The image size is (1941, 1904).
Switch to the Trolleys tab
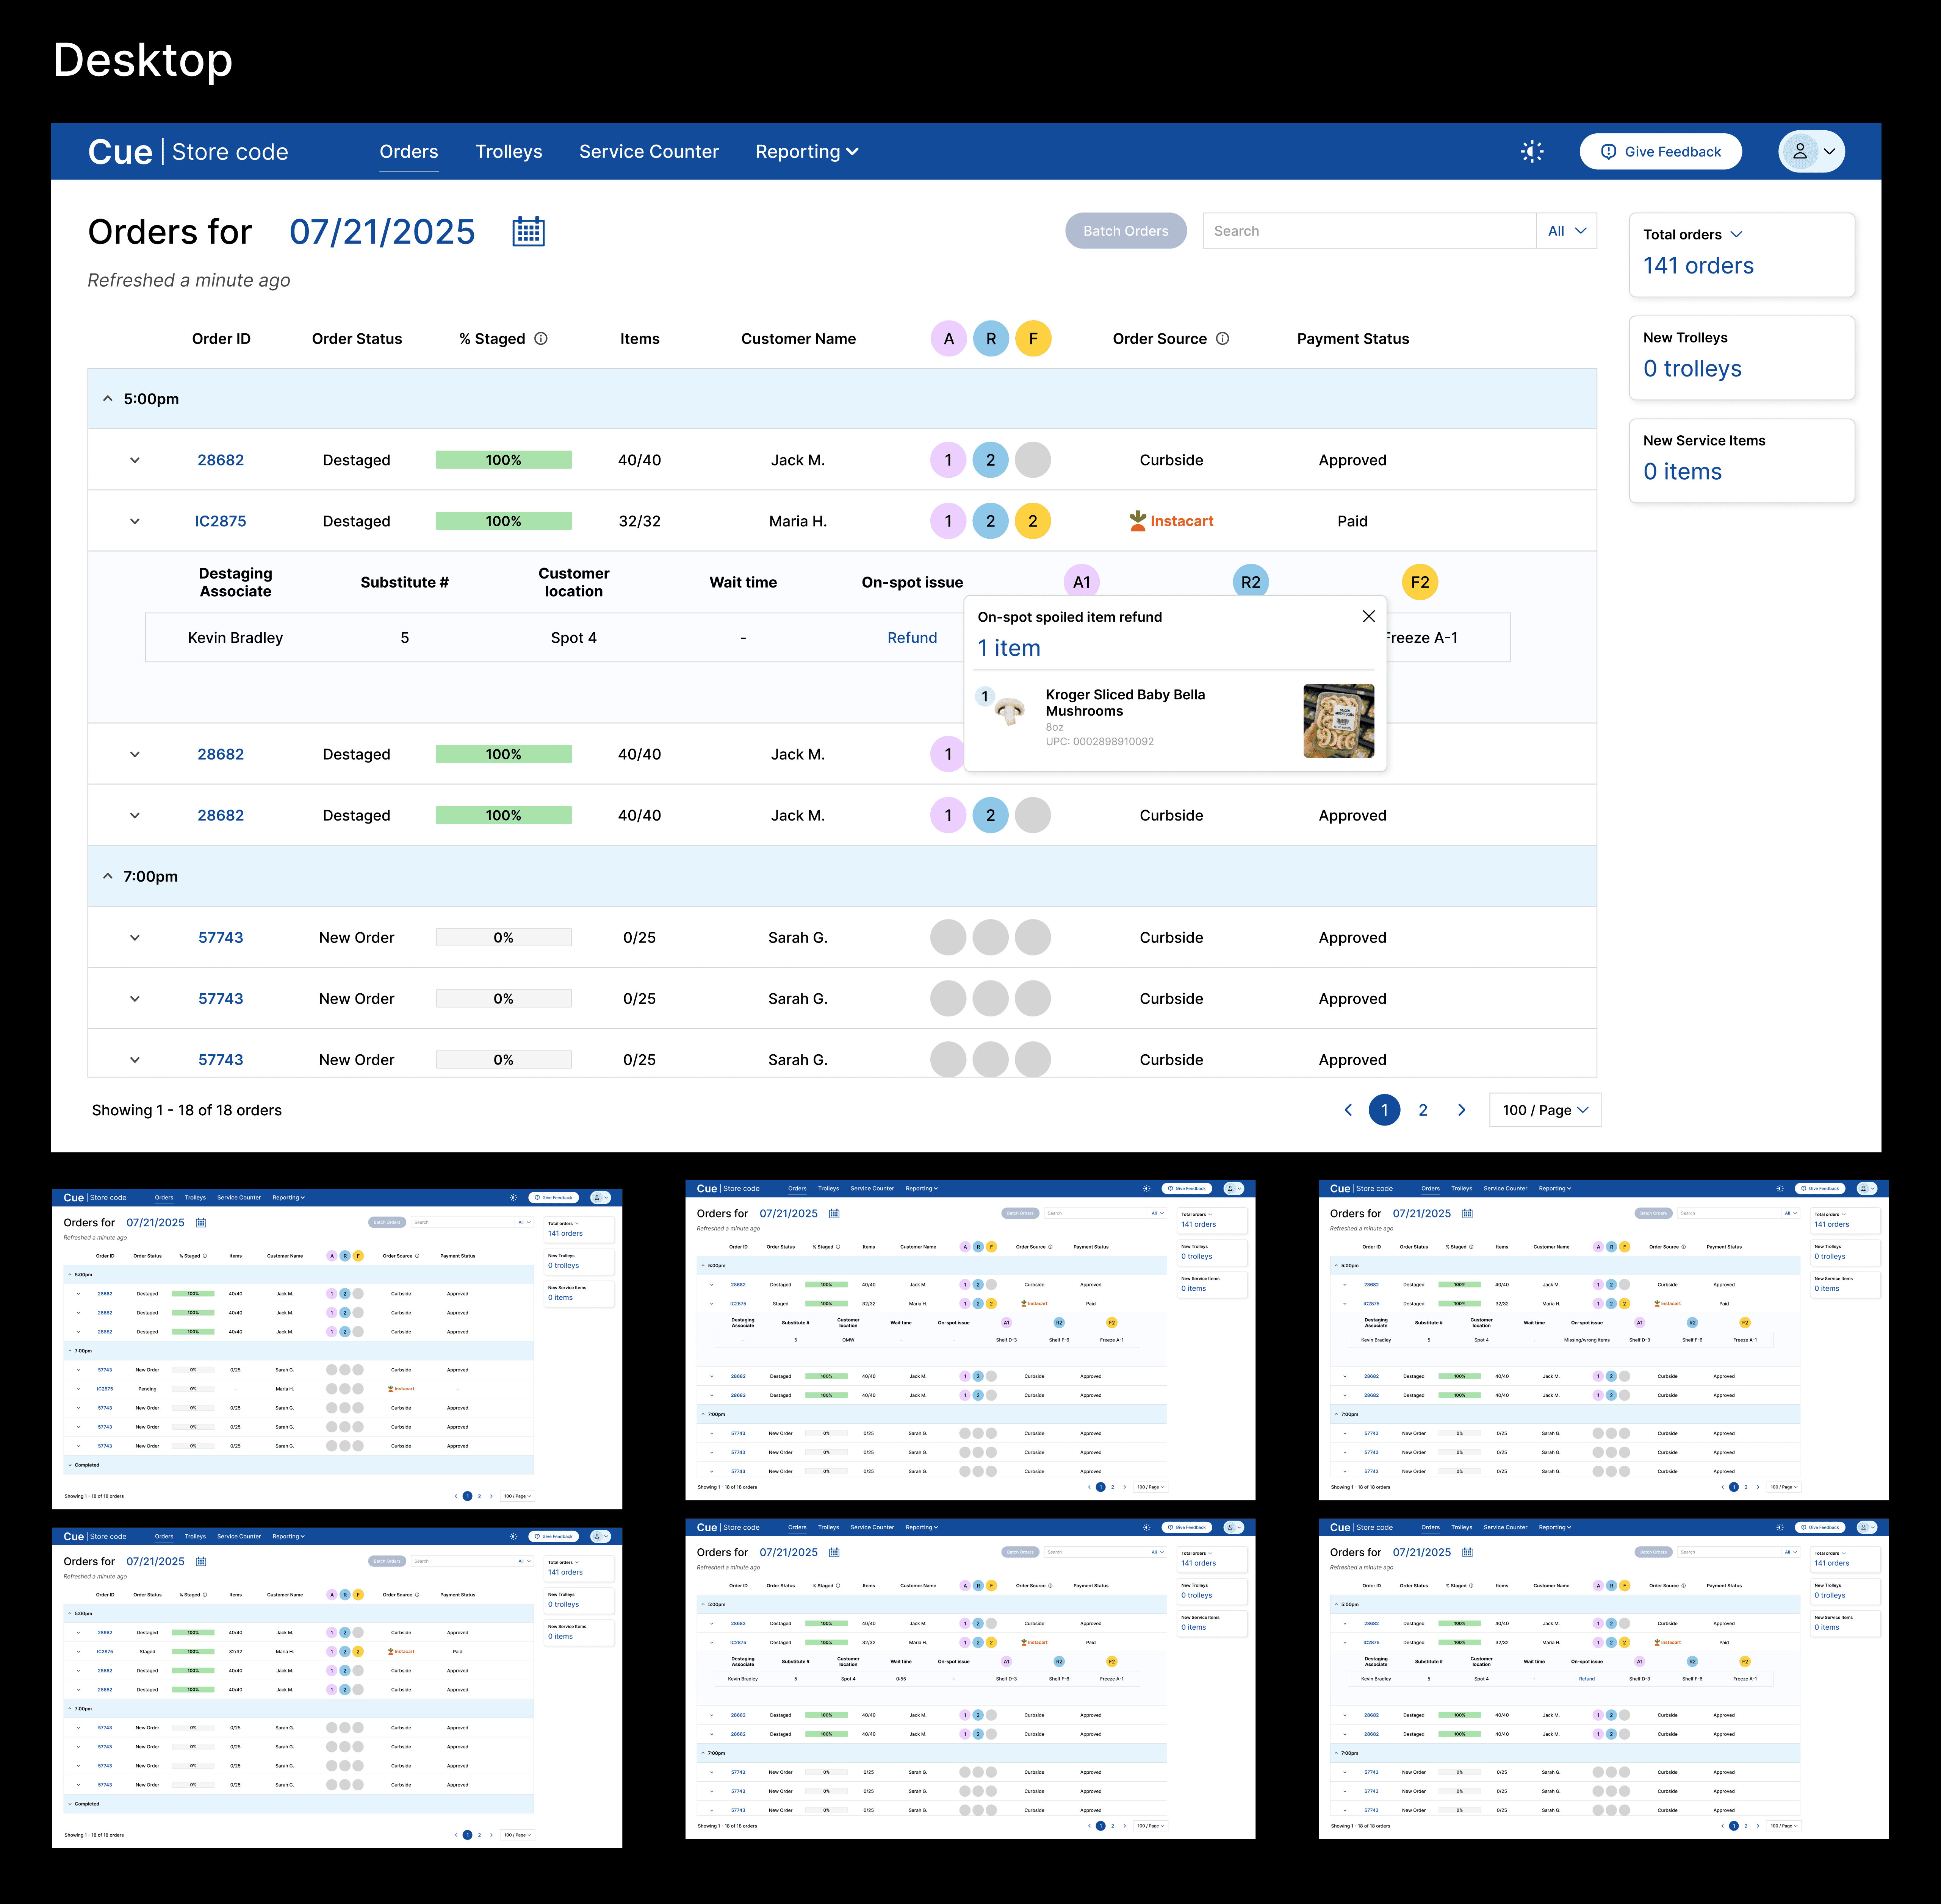pyautogui.click(x=508, y=152)
